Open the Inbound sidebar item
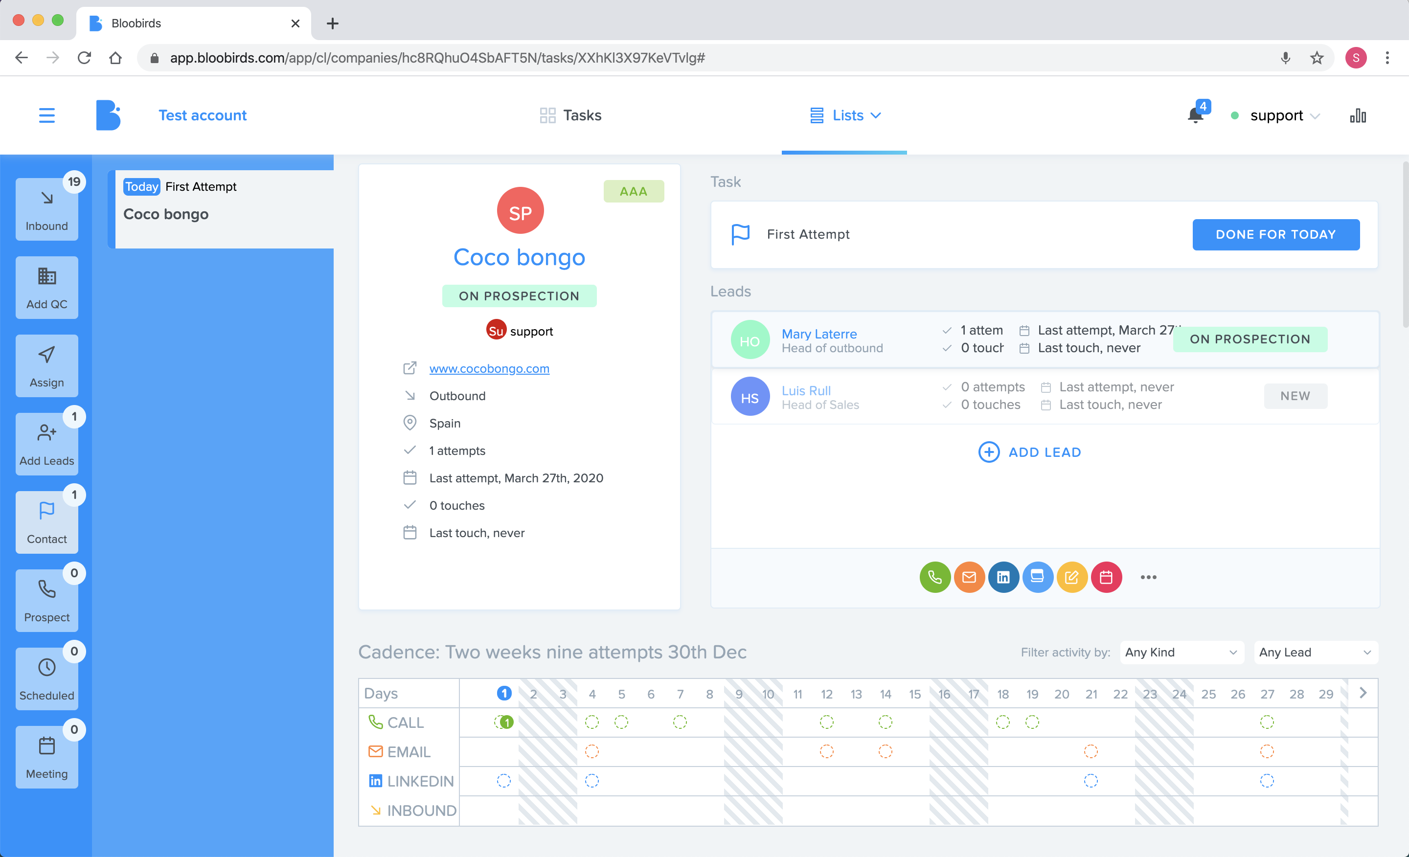Screen dimensions: 1409x857 pos(47,209)
